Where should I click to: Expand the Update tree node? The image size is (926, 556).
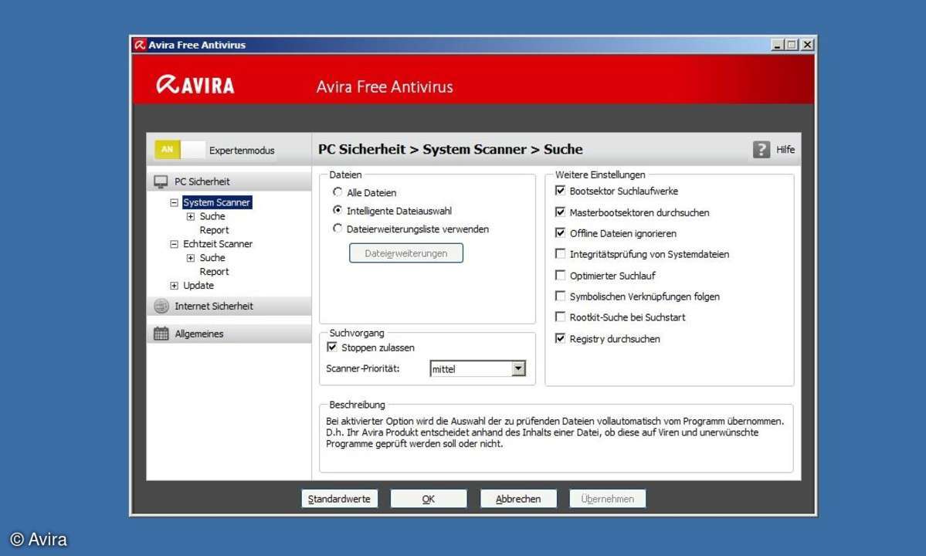pyautogui.click(x=175, y=286)
